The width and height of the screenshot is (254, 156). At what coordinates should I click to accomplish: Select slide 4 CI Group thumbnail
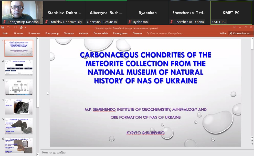coord(19,107)
